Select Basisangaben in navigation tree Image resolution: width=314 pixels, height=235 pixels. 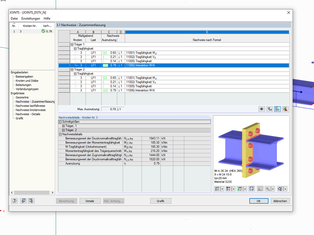pos(24,77)
